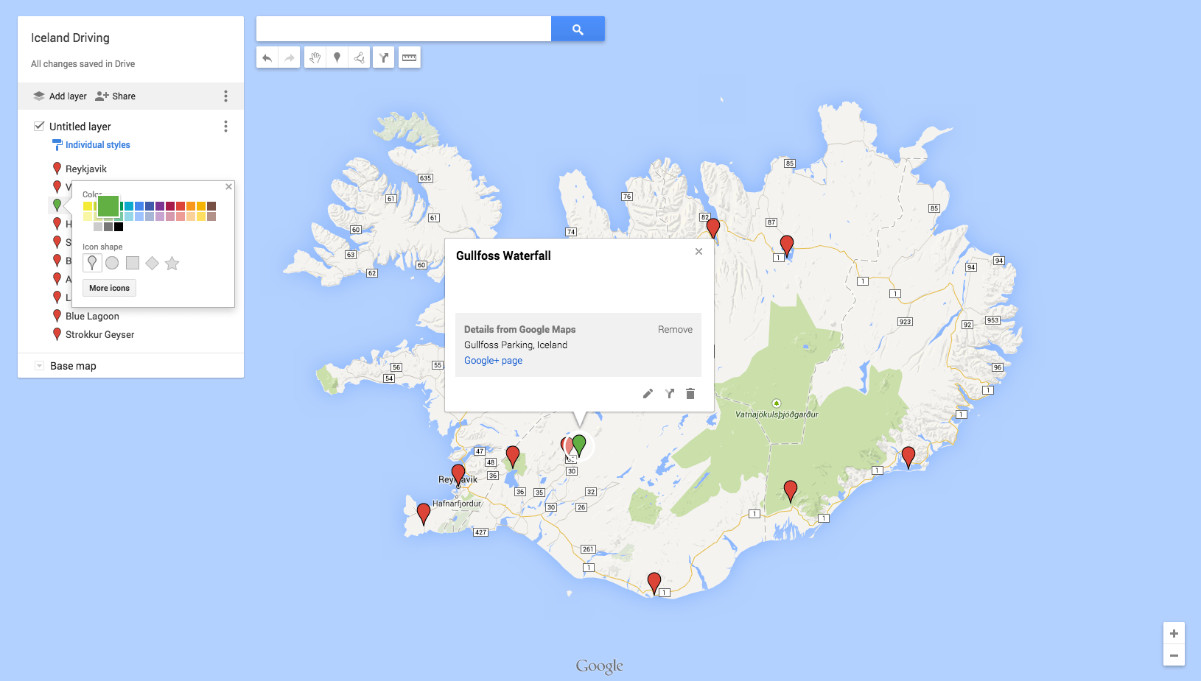Click the Share label
Viewport: 1201px width, 681px height.
coord(124,96)
